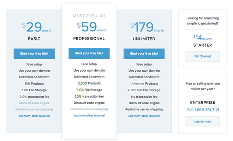Click the 'MOST POPULAR' label
This screenshot has width=233, height=141.
89,16
